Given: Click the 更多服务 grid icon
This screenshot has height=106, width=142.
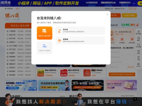Looking at the screenshot, I should coord(7,75).
